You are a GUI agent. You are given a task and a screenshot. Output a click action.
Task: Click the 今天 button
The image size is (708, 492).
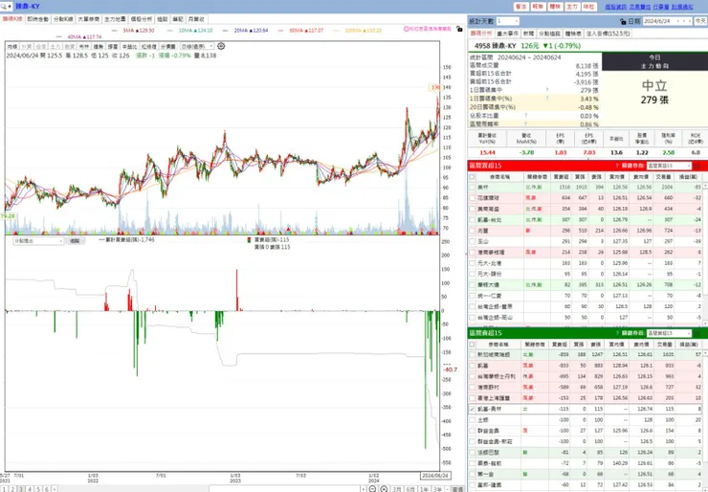click(x=700, y=21)
